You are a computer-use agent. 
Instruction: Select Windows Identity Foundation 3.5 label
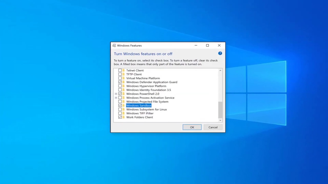[x=148, y=90]
